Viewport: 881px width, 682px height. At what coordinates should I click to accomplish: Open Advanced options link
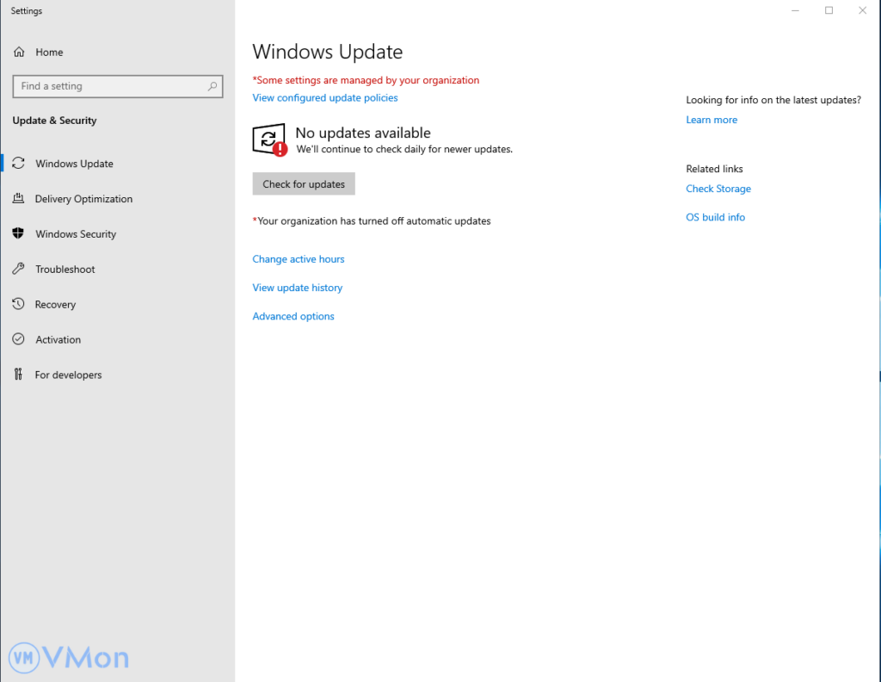point(293,317)
